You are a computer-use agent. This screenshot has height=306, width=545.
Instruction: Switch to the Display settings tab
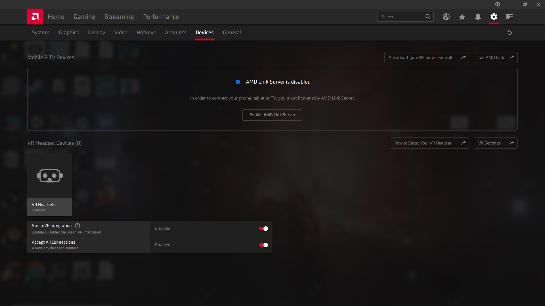coord(97,33)
